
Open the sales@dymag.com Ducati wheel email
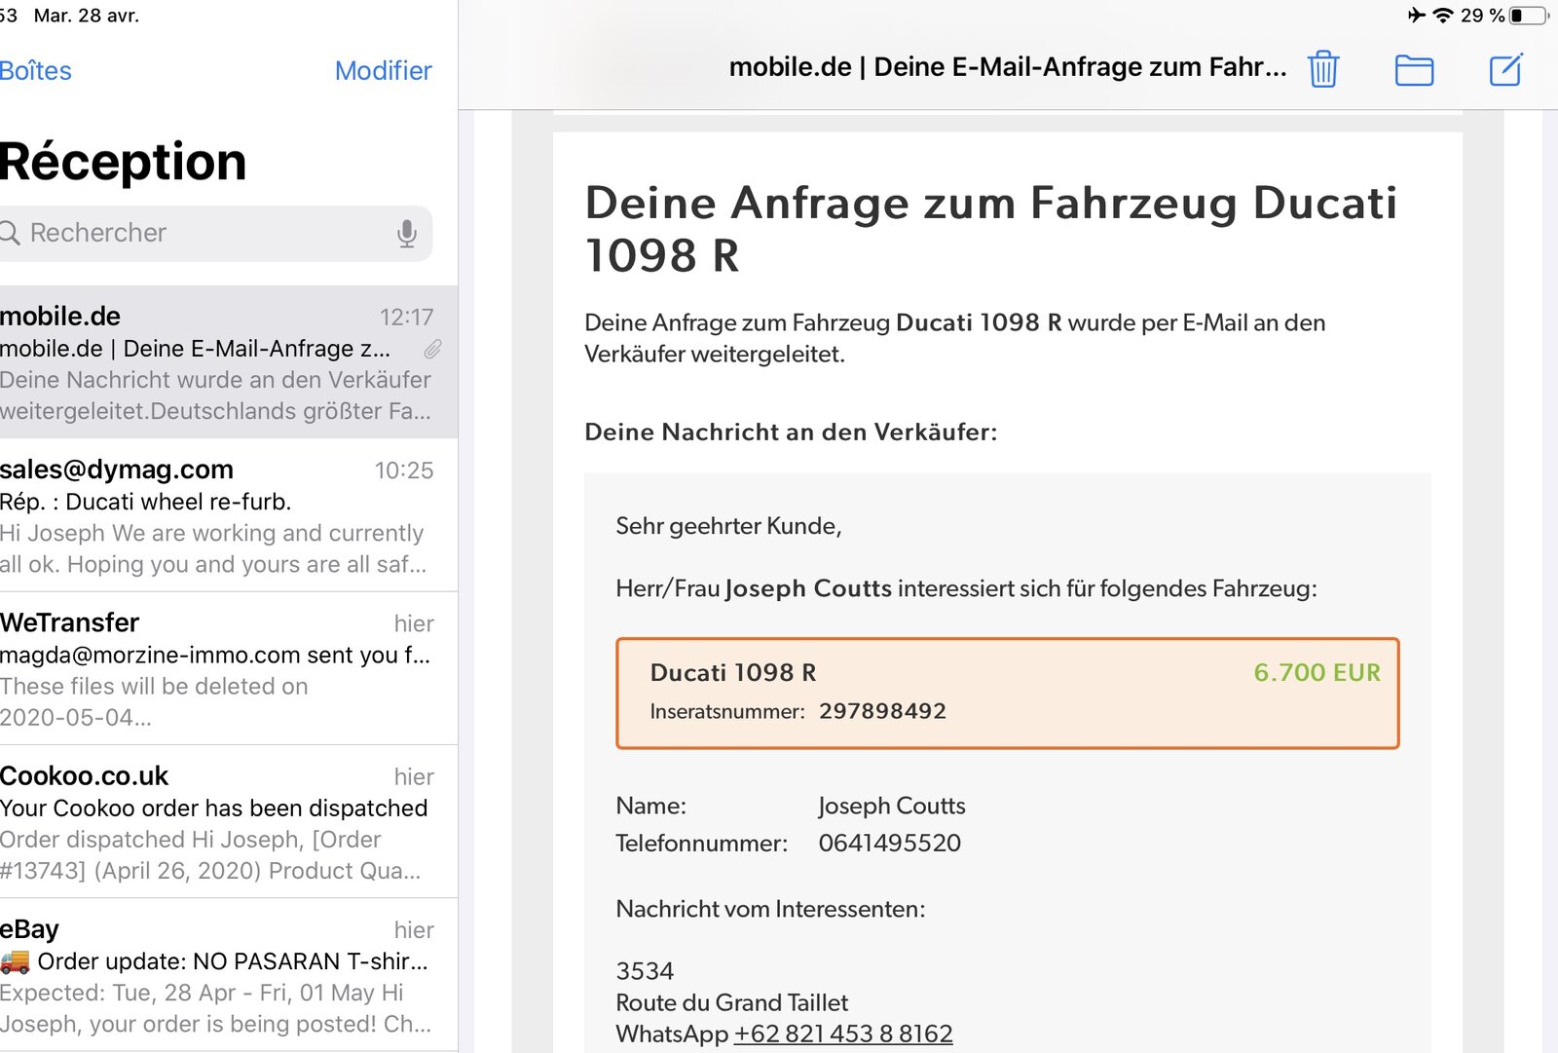click(229, 515)
